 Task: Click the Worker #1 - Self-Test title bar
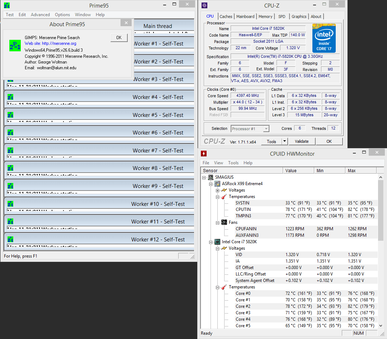coord(164,43)
